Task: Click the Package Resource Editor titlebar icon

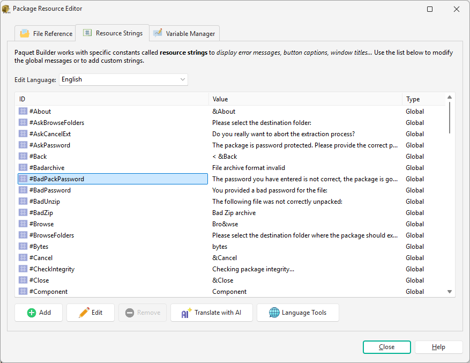Action: click(6, 9)
